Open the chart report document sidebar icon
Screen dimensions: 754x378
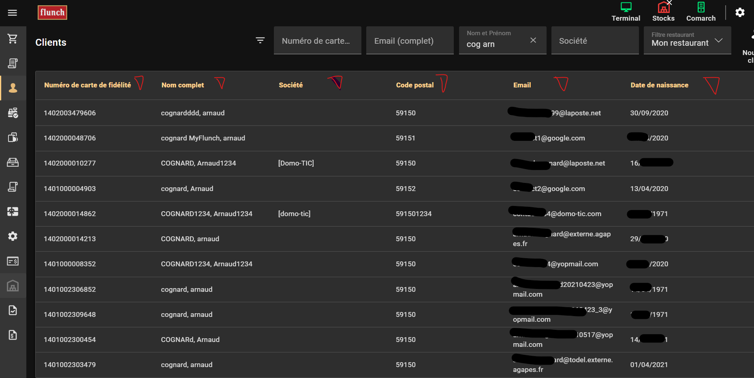pos(13,310)
